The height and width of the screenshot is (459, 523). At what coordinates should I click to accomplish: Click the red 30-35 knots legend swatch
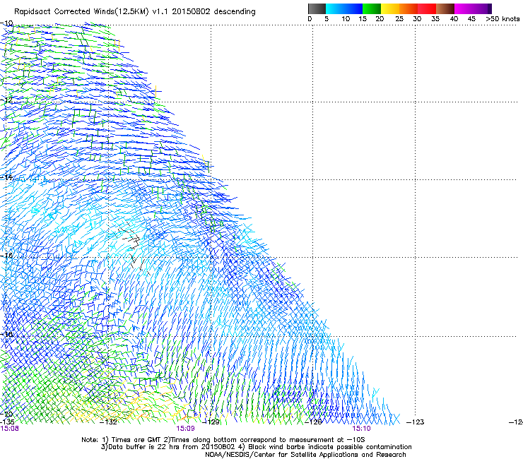pyautogui.click(x=427, y=8)
